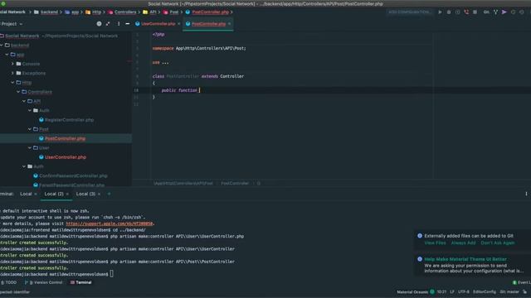Click the purple paper-plane push icon
The height and width of the screenshot is (298, 531).
[504, 12]
